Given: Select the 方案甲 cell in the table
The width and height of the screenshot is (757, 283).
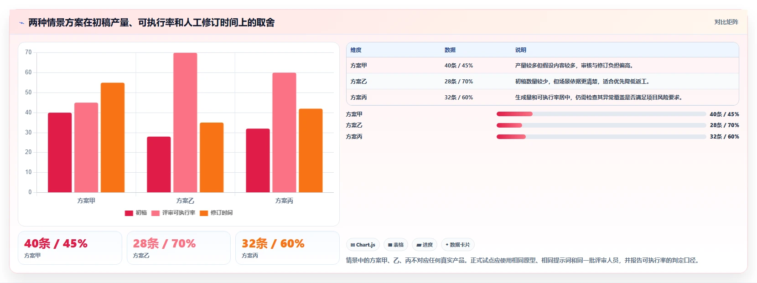Looking at the screenshot, I should coord(358,66).
